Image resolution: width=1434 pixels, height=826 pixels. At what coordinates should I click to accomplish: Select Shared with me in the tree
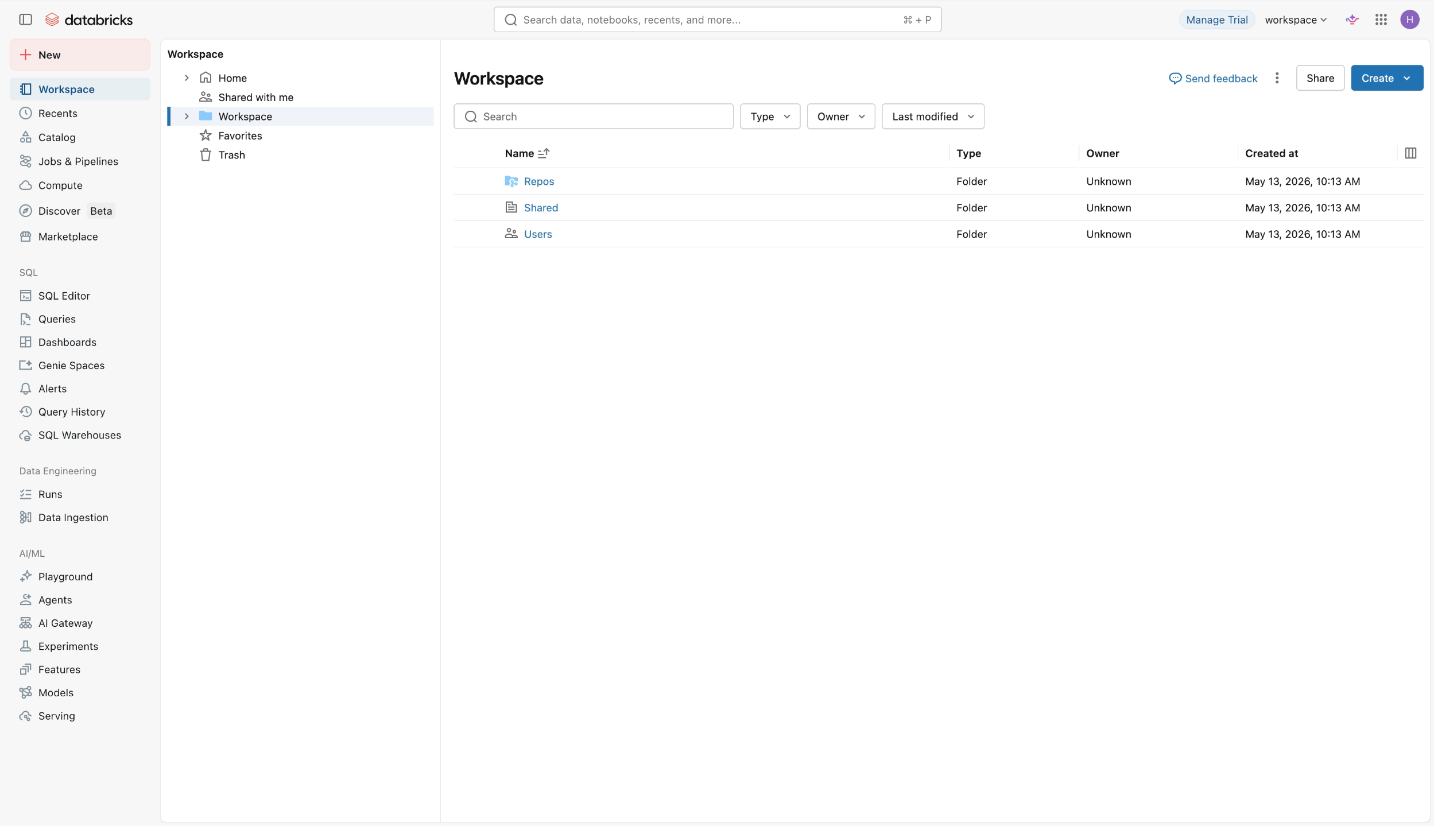pyautogui.click(x=301, y=97)
